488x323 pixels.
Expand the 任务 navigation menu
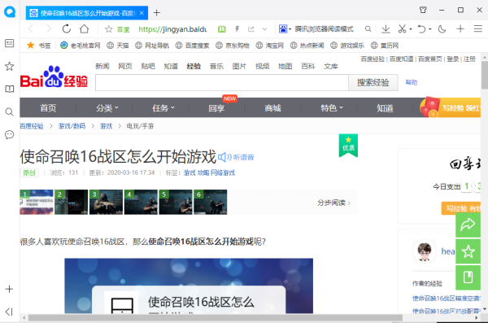pos(163,108)
